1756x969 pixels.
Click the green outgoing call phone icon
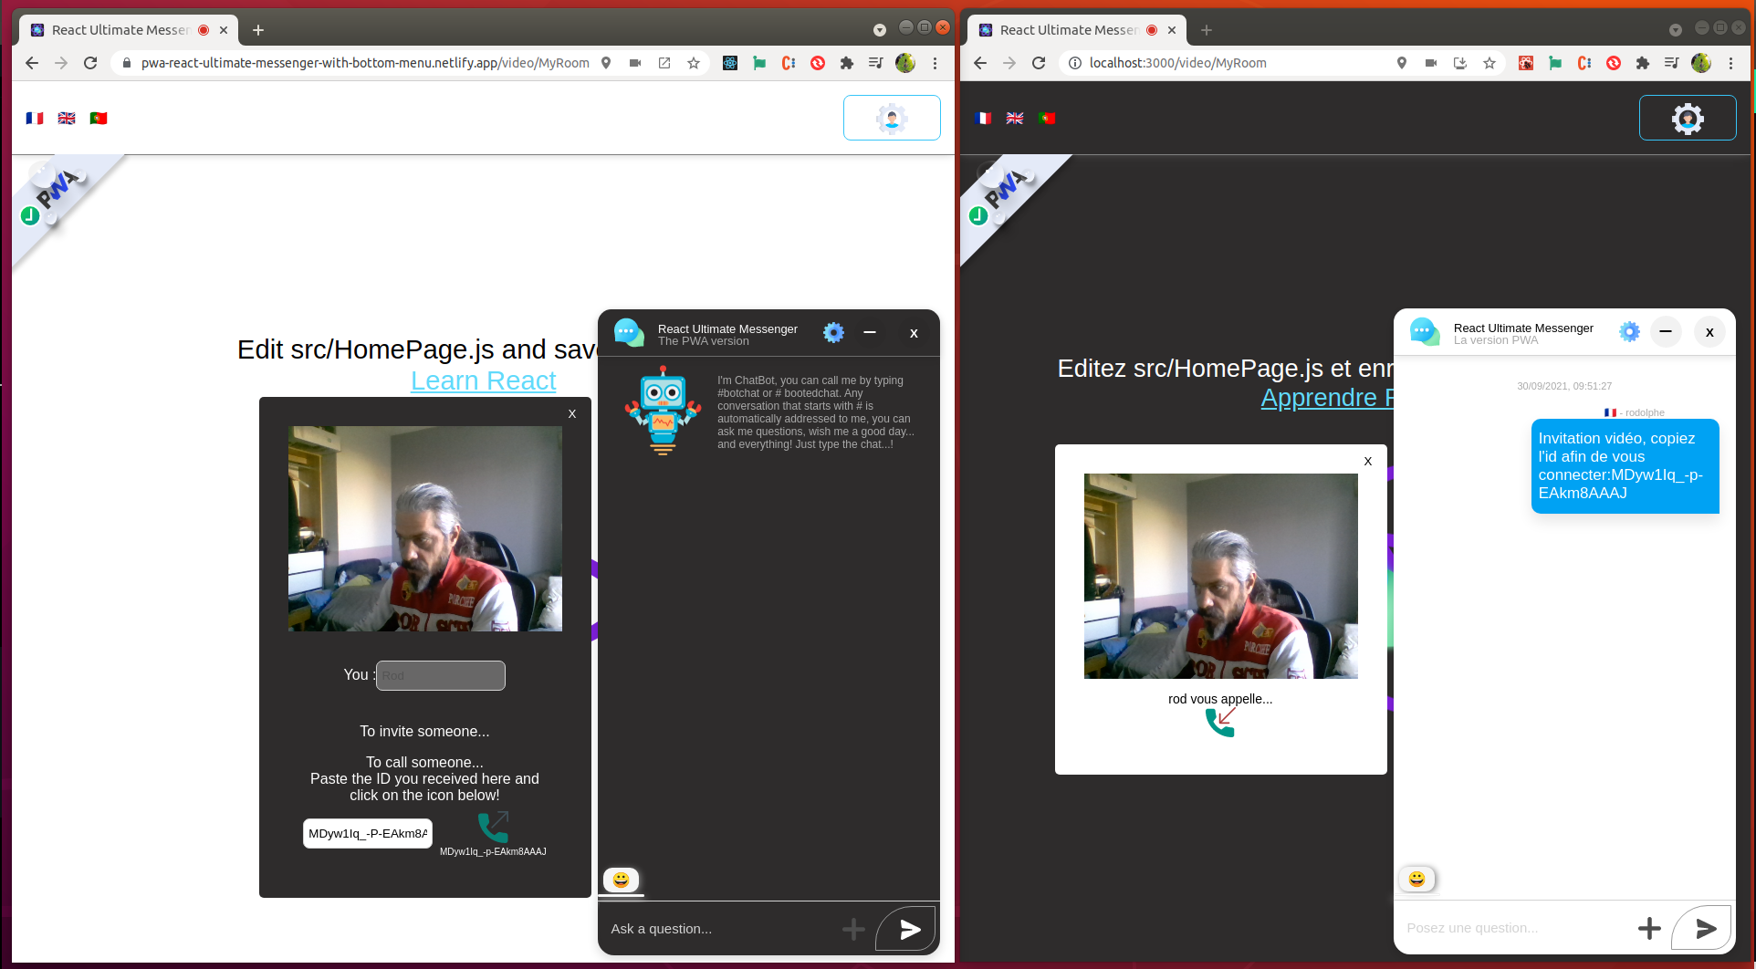click(493, 828)
